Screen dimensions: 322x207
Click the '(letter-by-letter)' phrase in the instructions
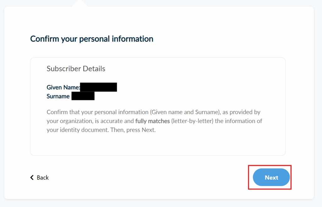(x=192, y=121)
